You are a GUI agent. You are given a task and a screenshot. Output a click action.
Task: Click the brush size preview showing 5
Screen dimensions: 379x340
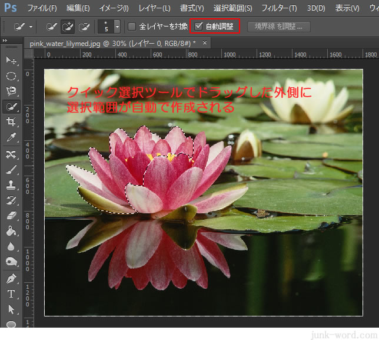point(106,27)
